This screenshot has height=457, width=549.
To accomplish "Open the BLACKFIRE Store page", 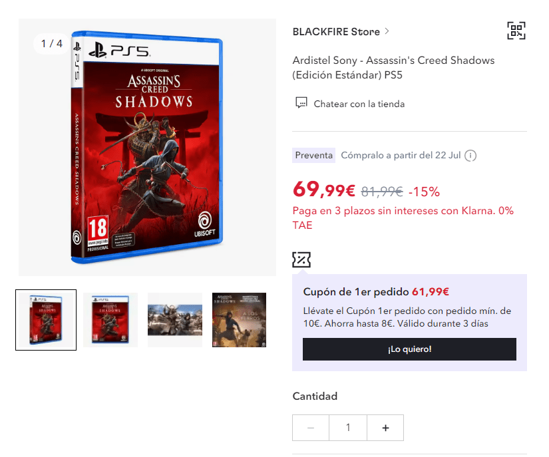I will click(x=336, y=31).
